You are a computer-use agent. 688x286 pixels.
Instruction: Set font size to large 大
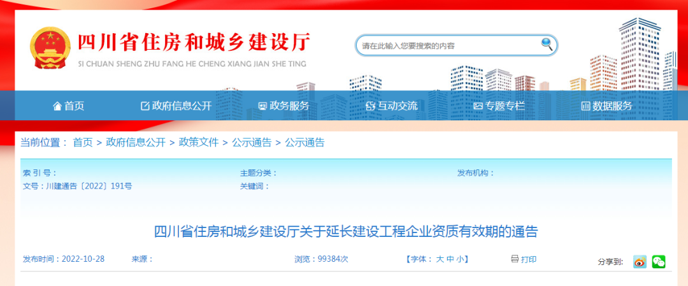pyautogui.click(x=440, y=259)
